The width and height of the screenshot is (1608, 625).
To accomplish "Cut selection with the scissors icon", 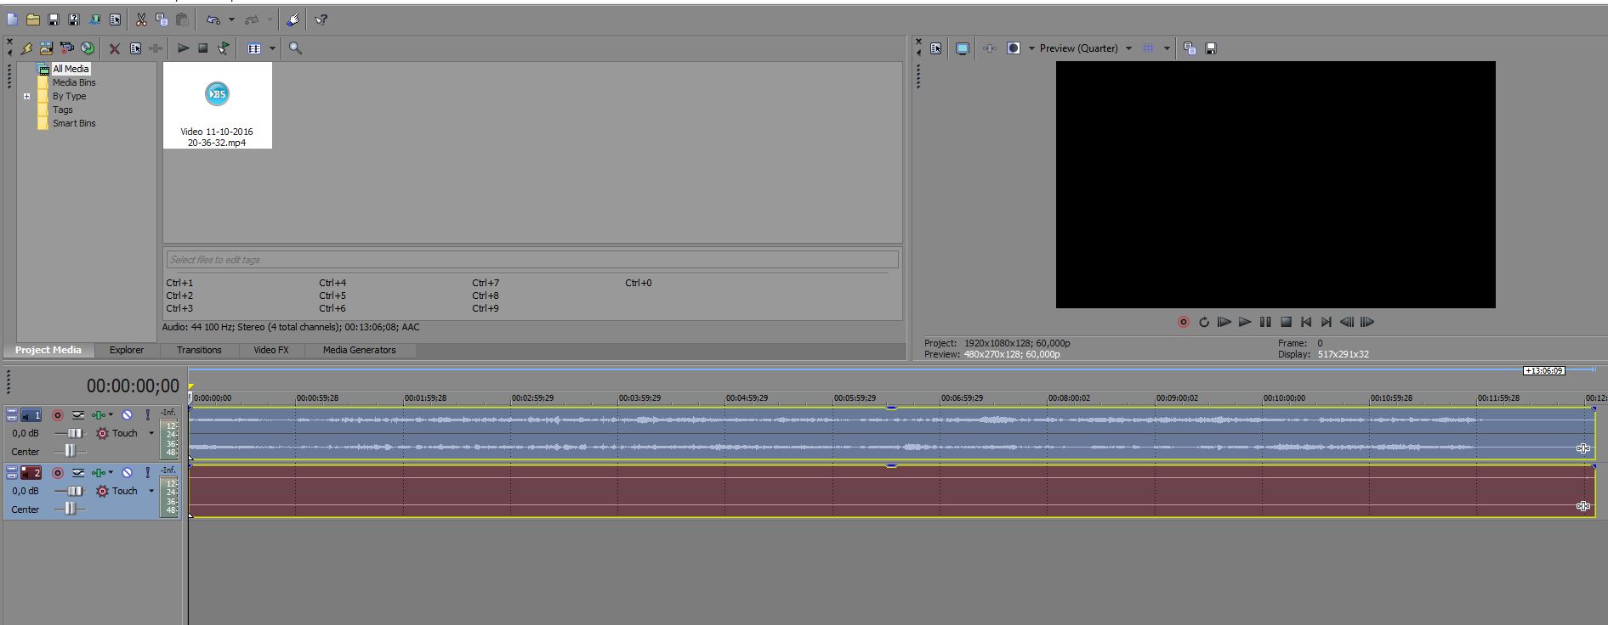I will point(141,20).
